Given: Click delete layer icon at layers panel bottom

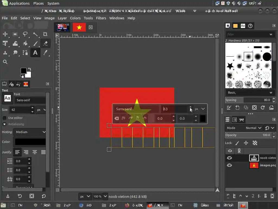Looking at the screenshot, I should click(x=272, y=196).
